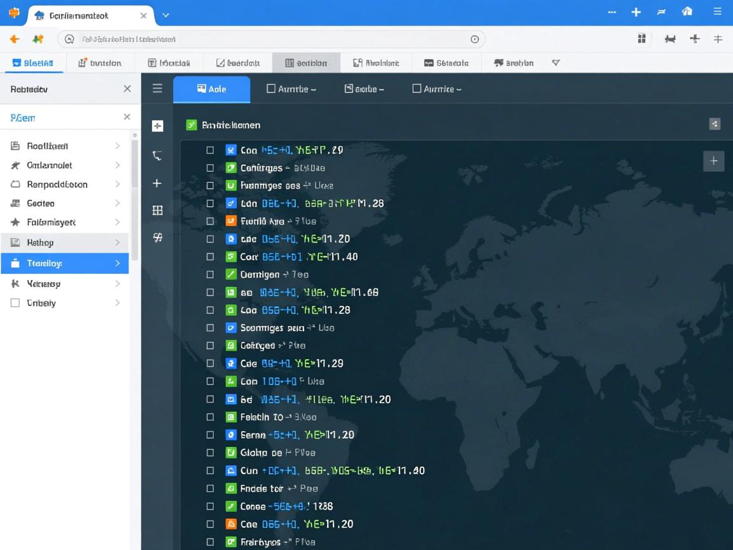
Task: Toggle the checkbox next to the Demigen row
Action: [210, 274]
